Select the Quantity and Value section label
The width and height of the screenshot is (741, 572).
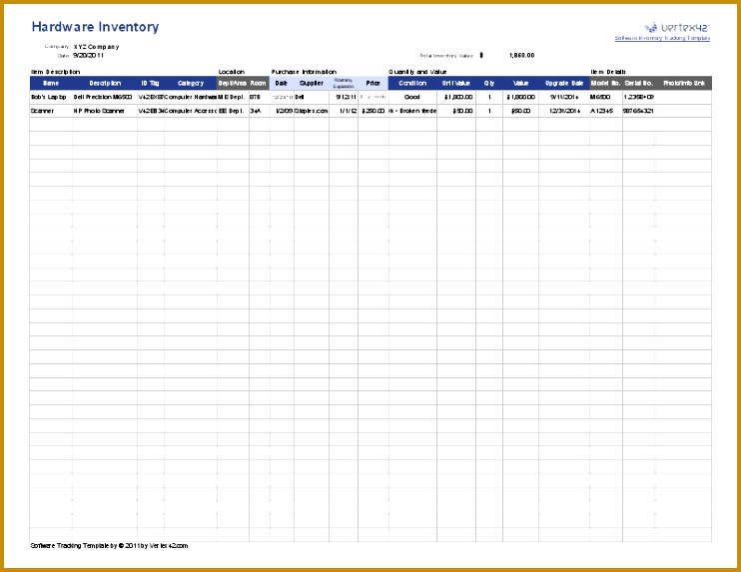click(x=417, y=72)
